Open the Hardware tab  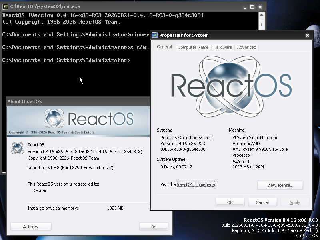[x=222, y=47]
